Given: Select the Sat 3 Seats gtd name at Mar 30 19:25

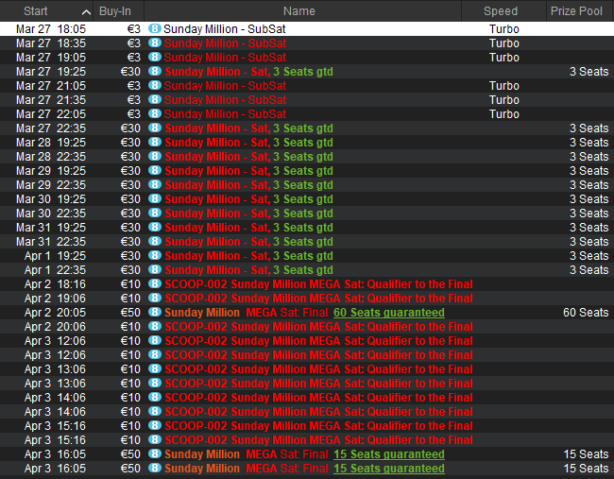Looking at the screenshot, I should pyautogui.click(x=248, y=199).
